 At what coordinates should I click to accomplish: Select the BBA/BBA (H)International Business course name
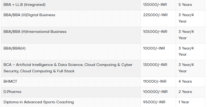point(35,32)
